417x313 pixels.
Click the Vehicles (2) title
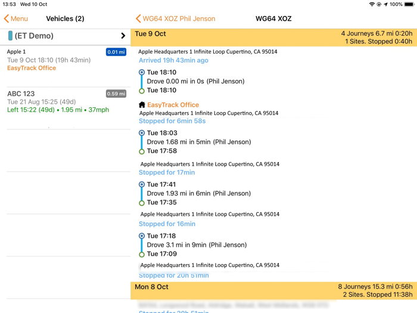point(65,18)
